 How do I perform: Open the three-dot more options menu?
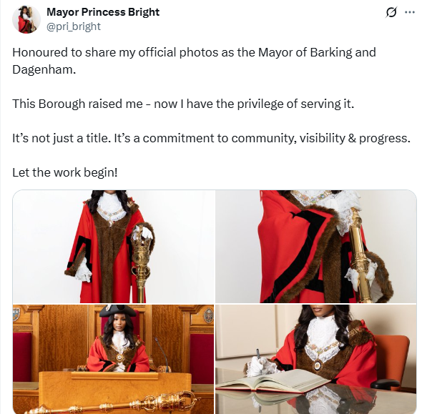(x=410, y=12)
